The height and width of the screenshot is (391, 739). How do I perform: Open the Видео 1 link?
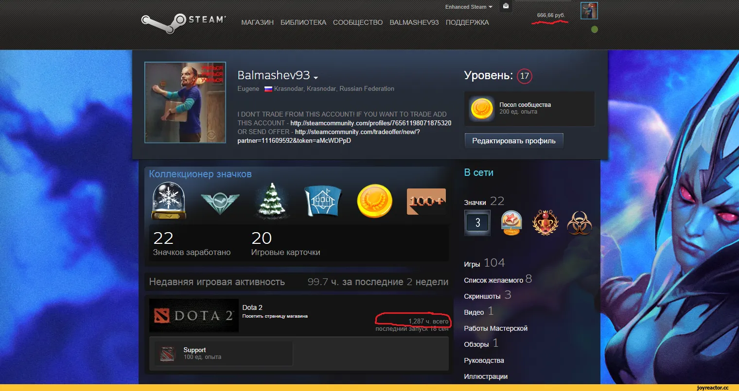click(478, 311)
